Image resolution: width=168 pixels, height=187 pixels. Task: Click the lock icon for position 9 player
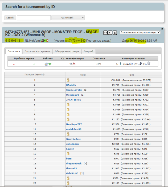pos(68,119)
